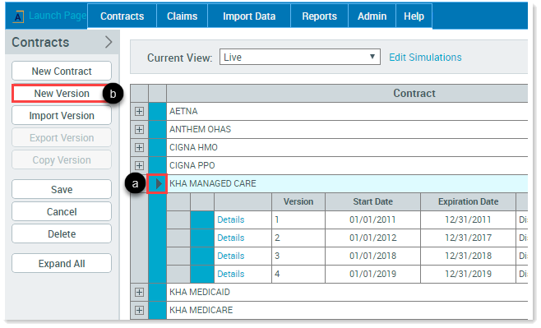Image resolution: width=541 pixels, height=328 pixels.
Task: Open Details for version 1
Action: pyautogui.click(x=230, y=219)
